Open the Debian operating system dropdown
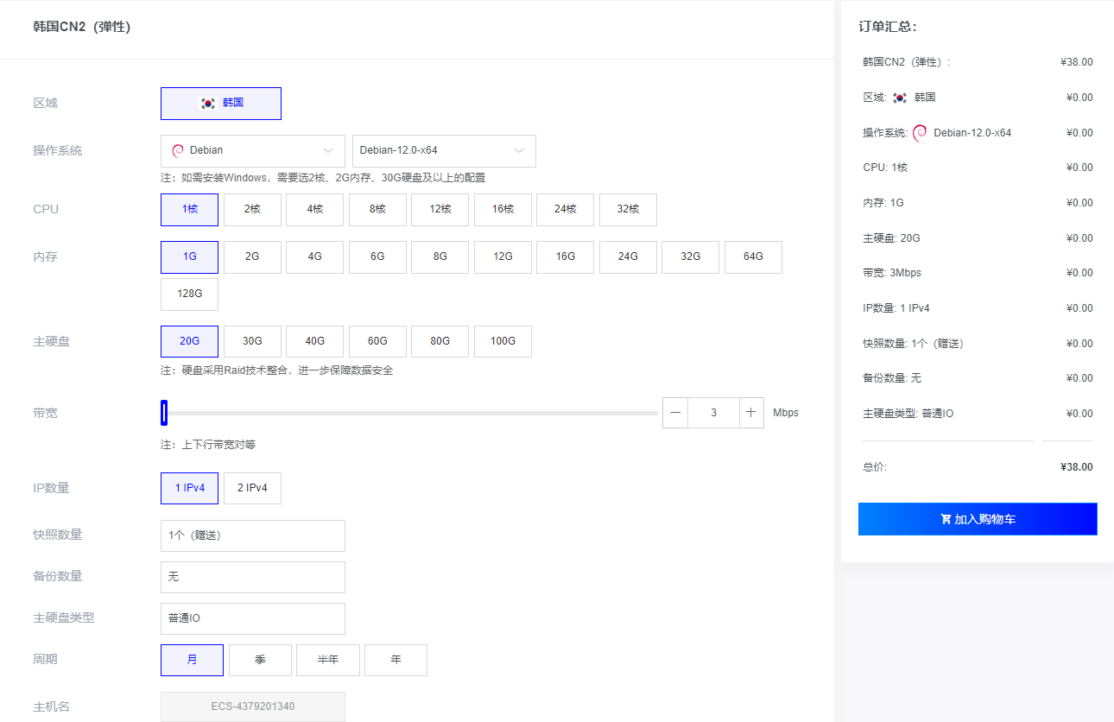This screenshot has height=722, width=1114. 252,150
